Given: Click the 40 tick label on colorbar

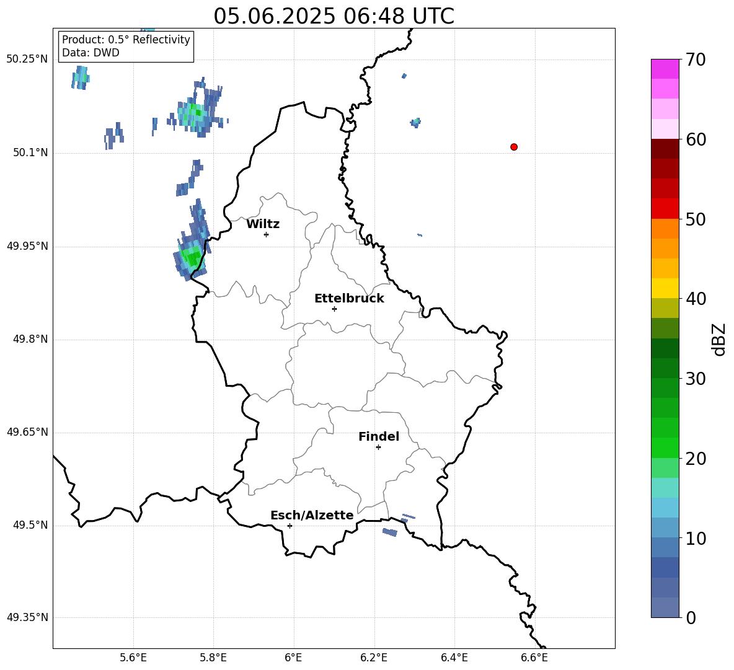Looking at the screenshot, I should [696, 299].
